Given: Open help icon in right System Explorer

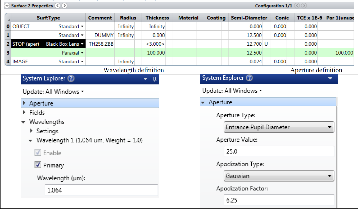Looking at the screenshot, I should click(249, 78).
